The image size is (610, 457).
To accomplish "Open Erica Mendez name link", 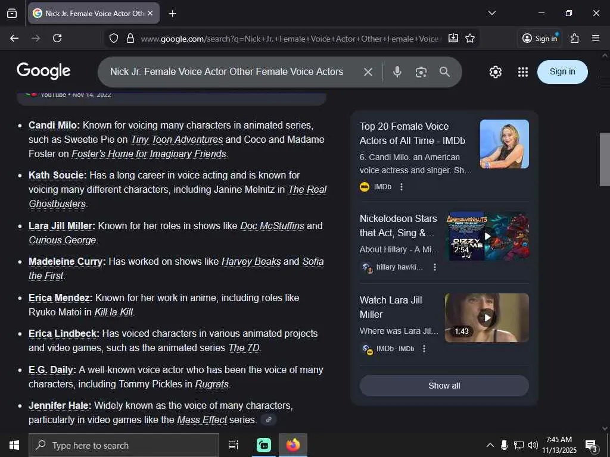I will 60,298.
